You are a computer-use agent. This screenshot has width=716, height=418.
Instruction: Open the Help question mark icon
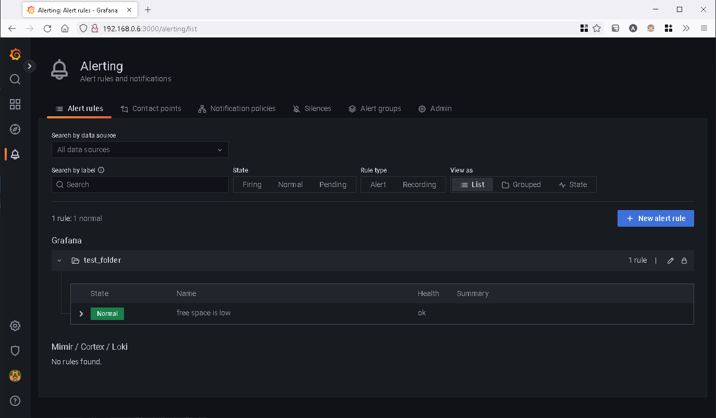[15, 401]
